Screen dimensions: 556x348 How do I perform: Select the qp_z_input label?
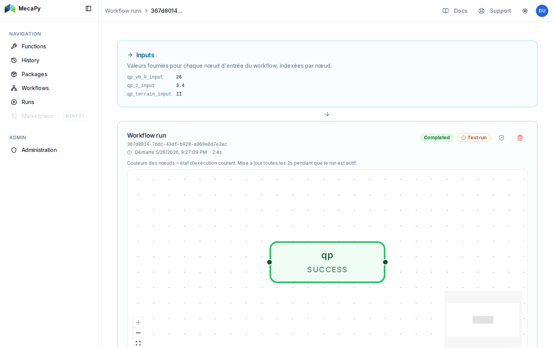pos(141,86)
